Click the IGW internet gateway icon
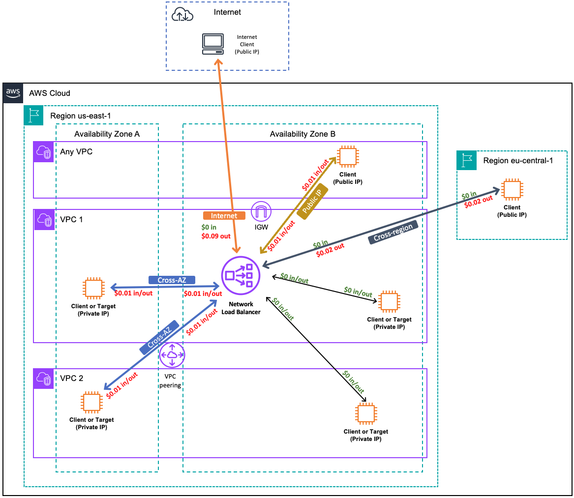This screenshot has height=498, width=574. (x=260, y=211)
